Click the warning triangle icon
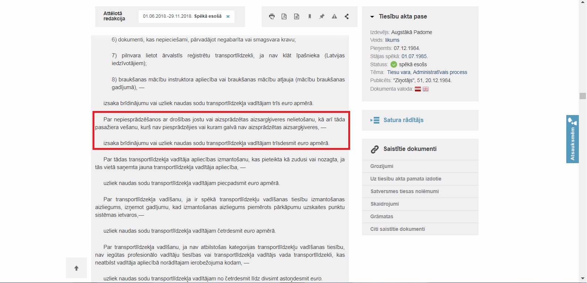This screenshot has width=587, height=283. coord(334,16)
